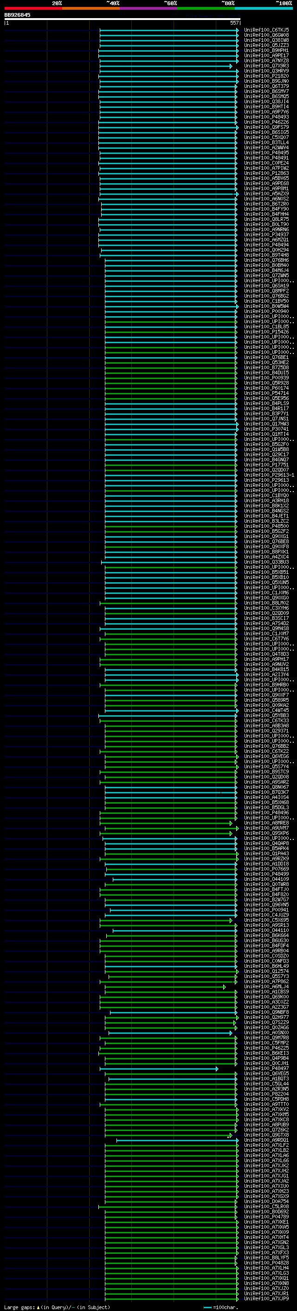Select hit label UniRef100_Q9FS79
The width and height of the screenshot is (297, 1311).
click(x=266, y=127)
